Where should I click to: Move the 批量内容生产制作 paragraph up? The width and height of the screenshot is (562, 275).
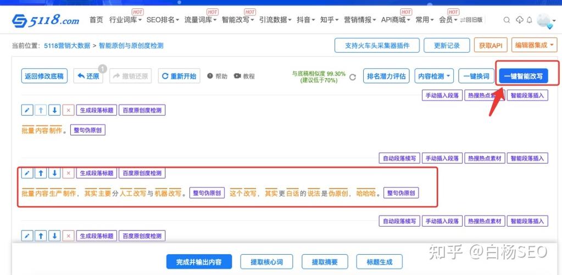tap(41, 173)
